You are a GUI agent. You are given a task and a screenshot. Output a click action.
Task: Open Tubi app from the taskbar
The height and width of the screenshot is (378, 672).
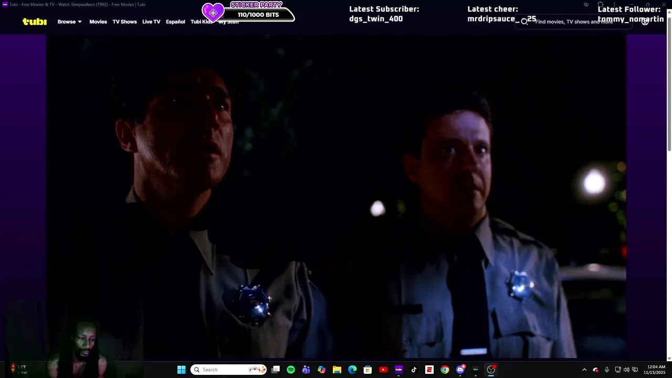(x=398, y=370)
